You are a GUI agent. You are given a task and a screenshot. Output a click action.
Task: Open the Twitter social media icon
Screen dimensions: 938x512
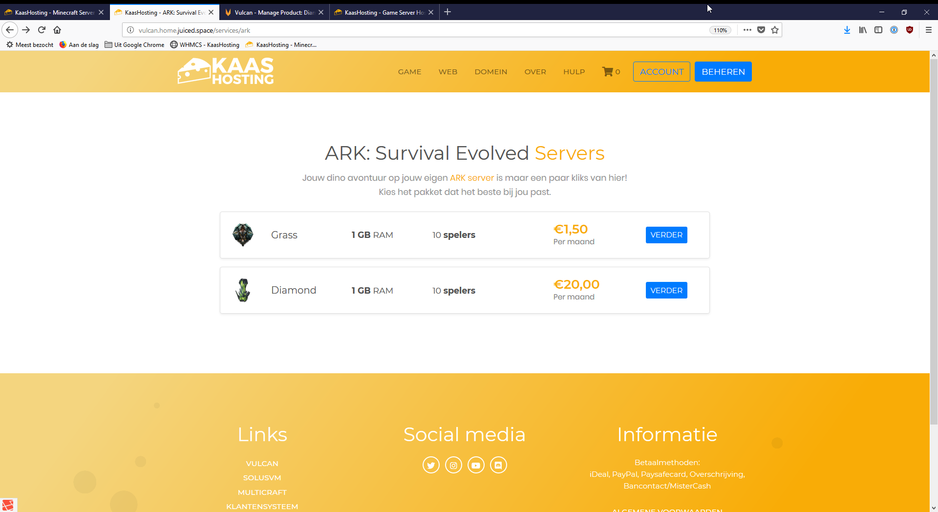click(431, 465)
